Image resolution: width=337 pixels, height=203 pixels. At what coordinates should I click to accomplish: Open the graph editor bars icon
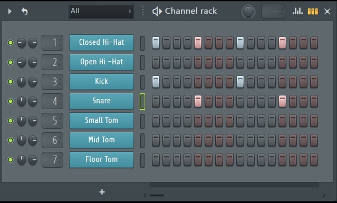tap(297, 11)
